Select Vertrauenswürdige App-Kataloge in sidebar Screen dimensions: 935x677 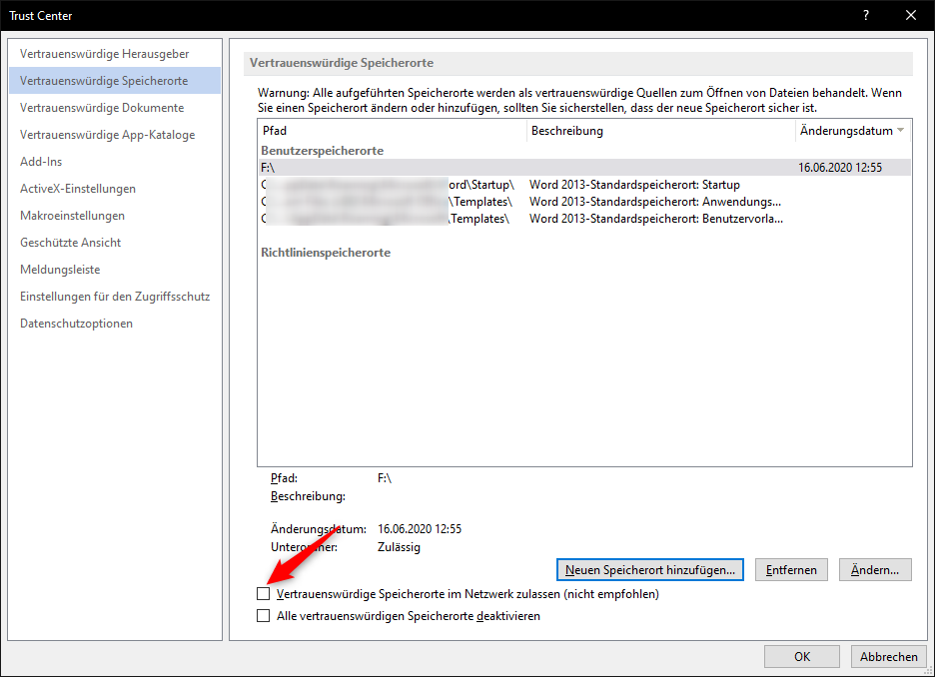(107, 135)
